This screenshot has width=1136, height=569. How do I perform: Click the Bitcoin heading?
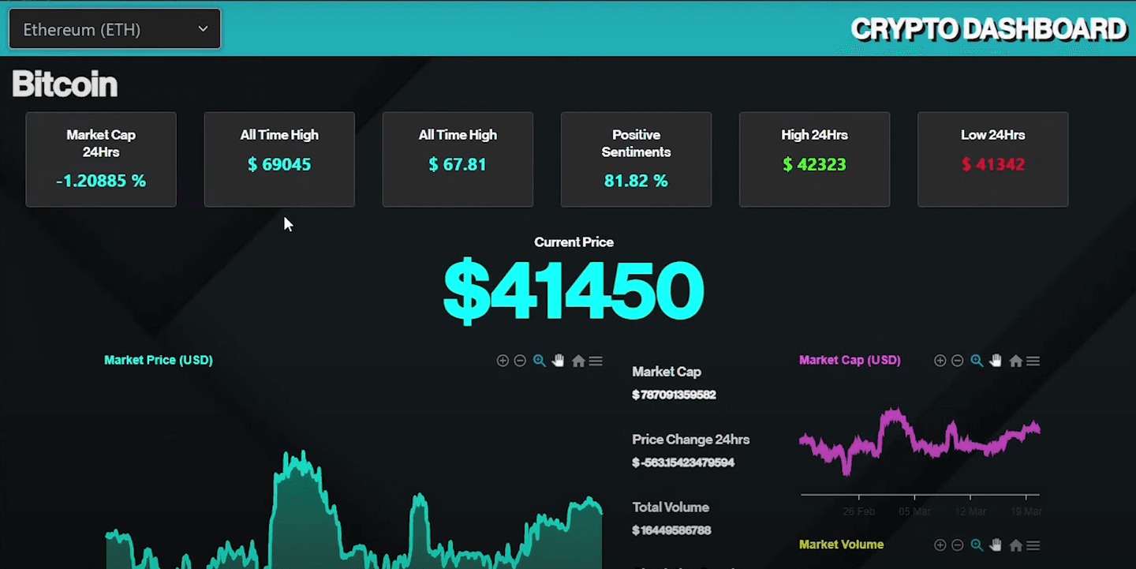(x=65, y=84)
